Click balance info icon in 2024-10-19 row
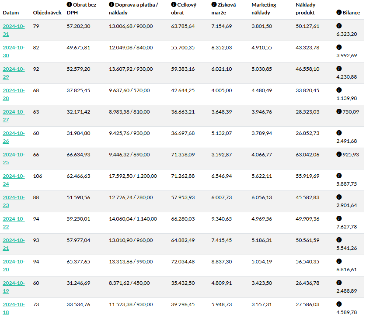 point(339,283)
